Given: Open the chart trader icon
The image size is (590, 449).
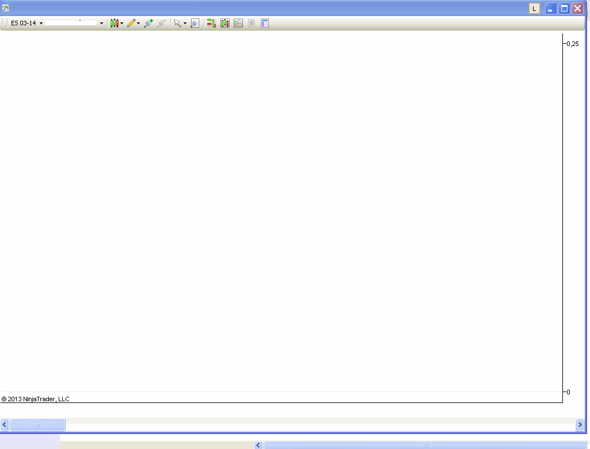Looking at the screenshot, I should click(211, 24).
